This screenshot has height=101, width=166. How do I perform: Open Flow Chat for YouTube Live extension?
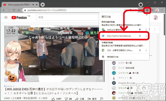[119, 36]
